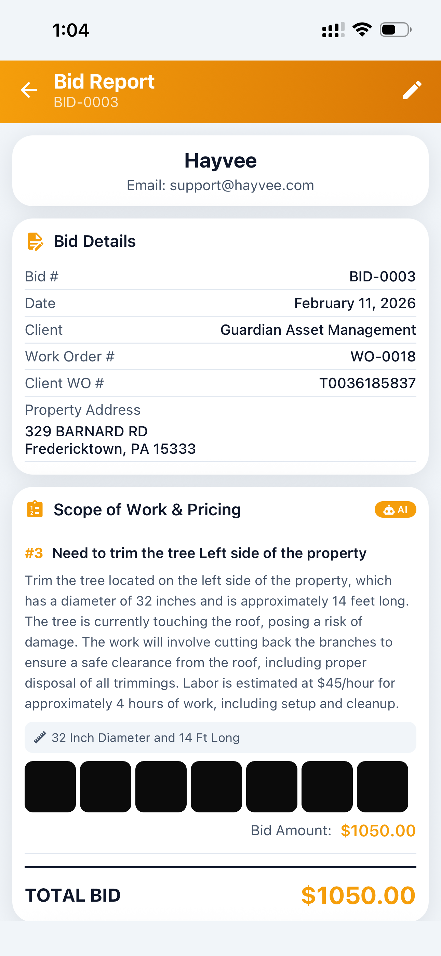Tap the Wi-Fi status icon

pos(362,30)
